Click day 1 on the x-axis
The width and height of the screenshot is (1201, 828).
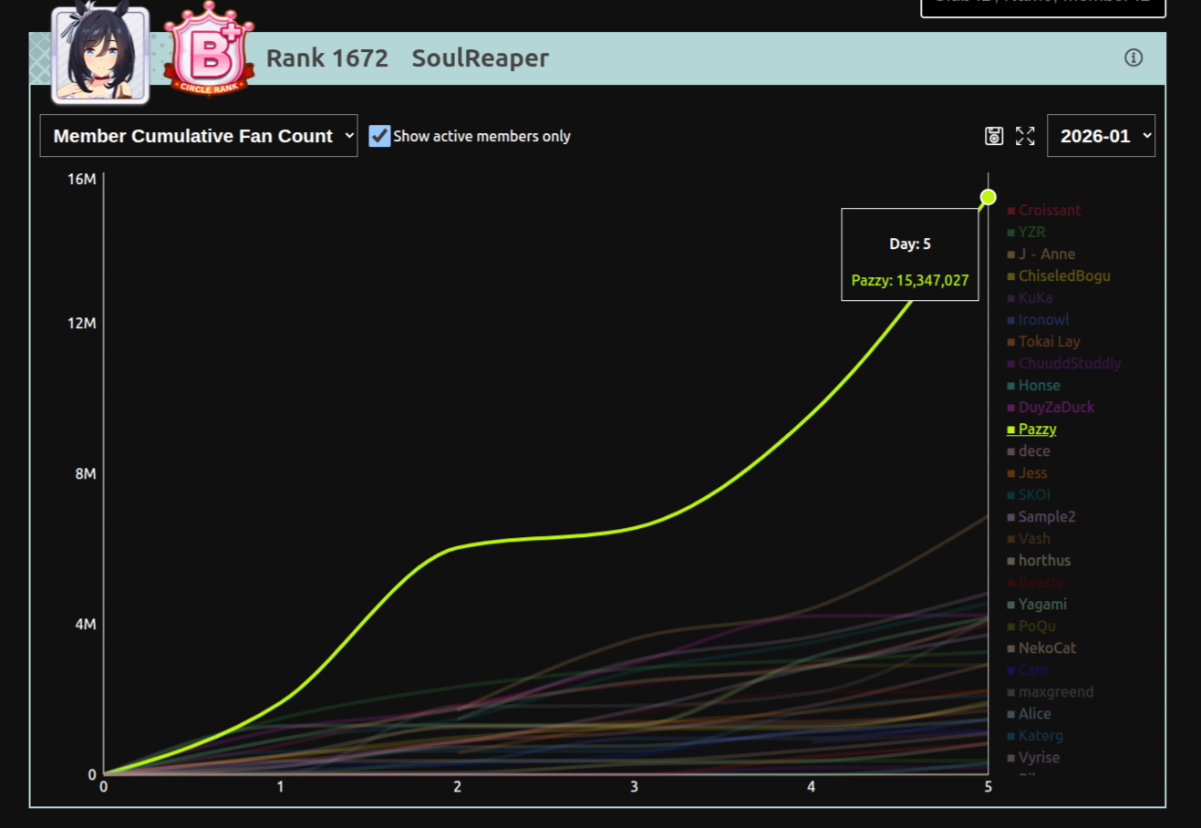click(x=280, y=786)
